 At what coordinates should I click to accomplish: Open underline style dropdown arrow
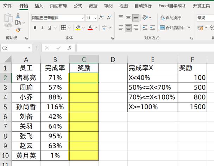(x=56, y=28)
